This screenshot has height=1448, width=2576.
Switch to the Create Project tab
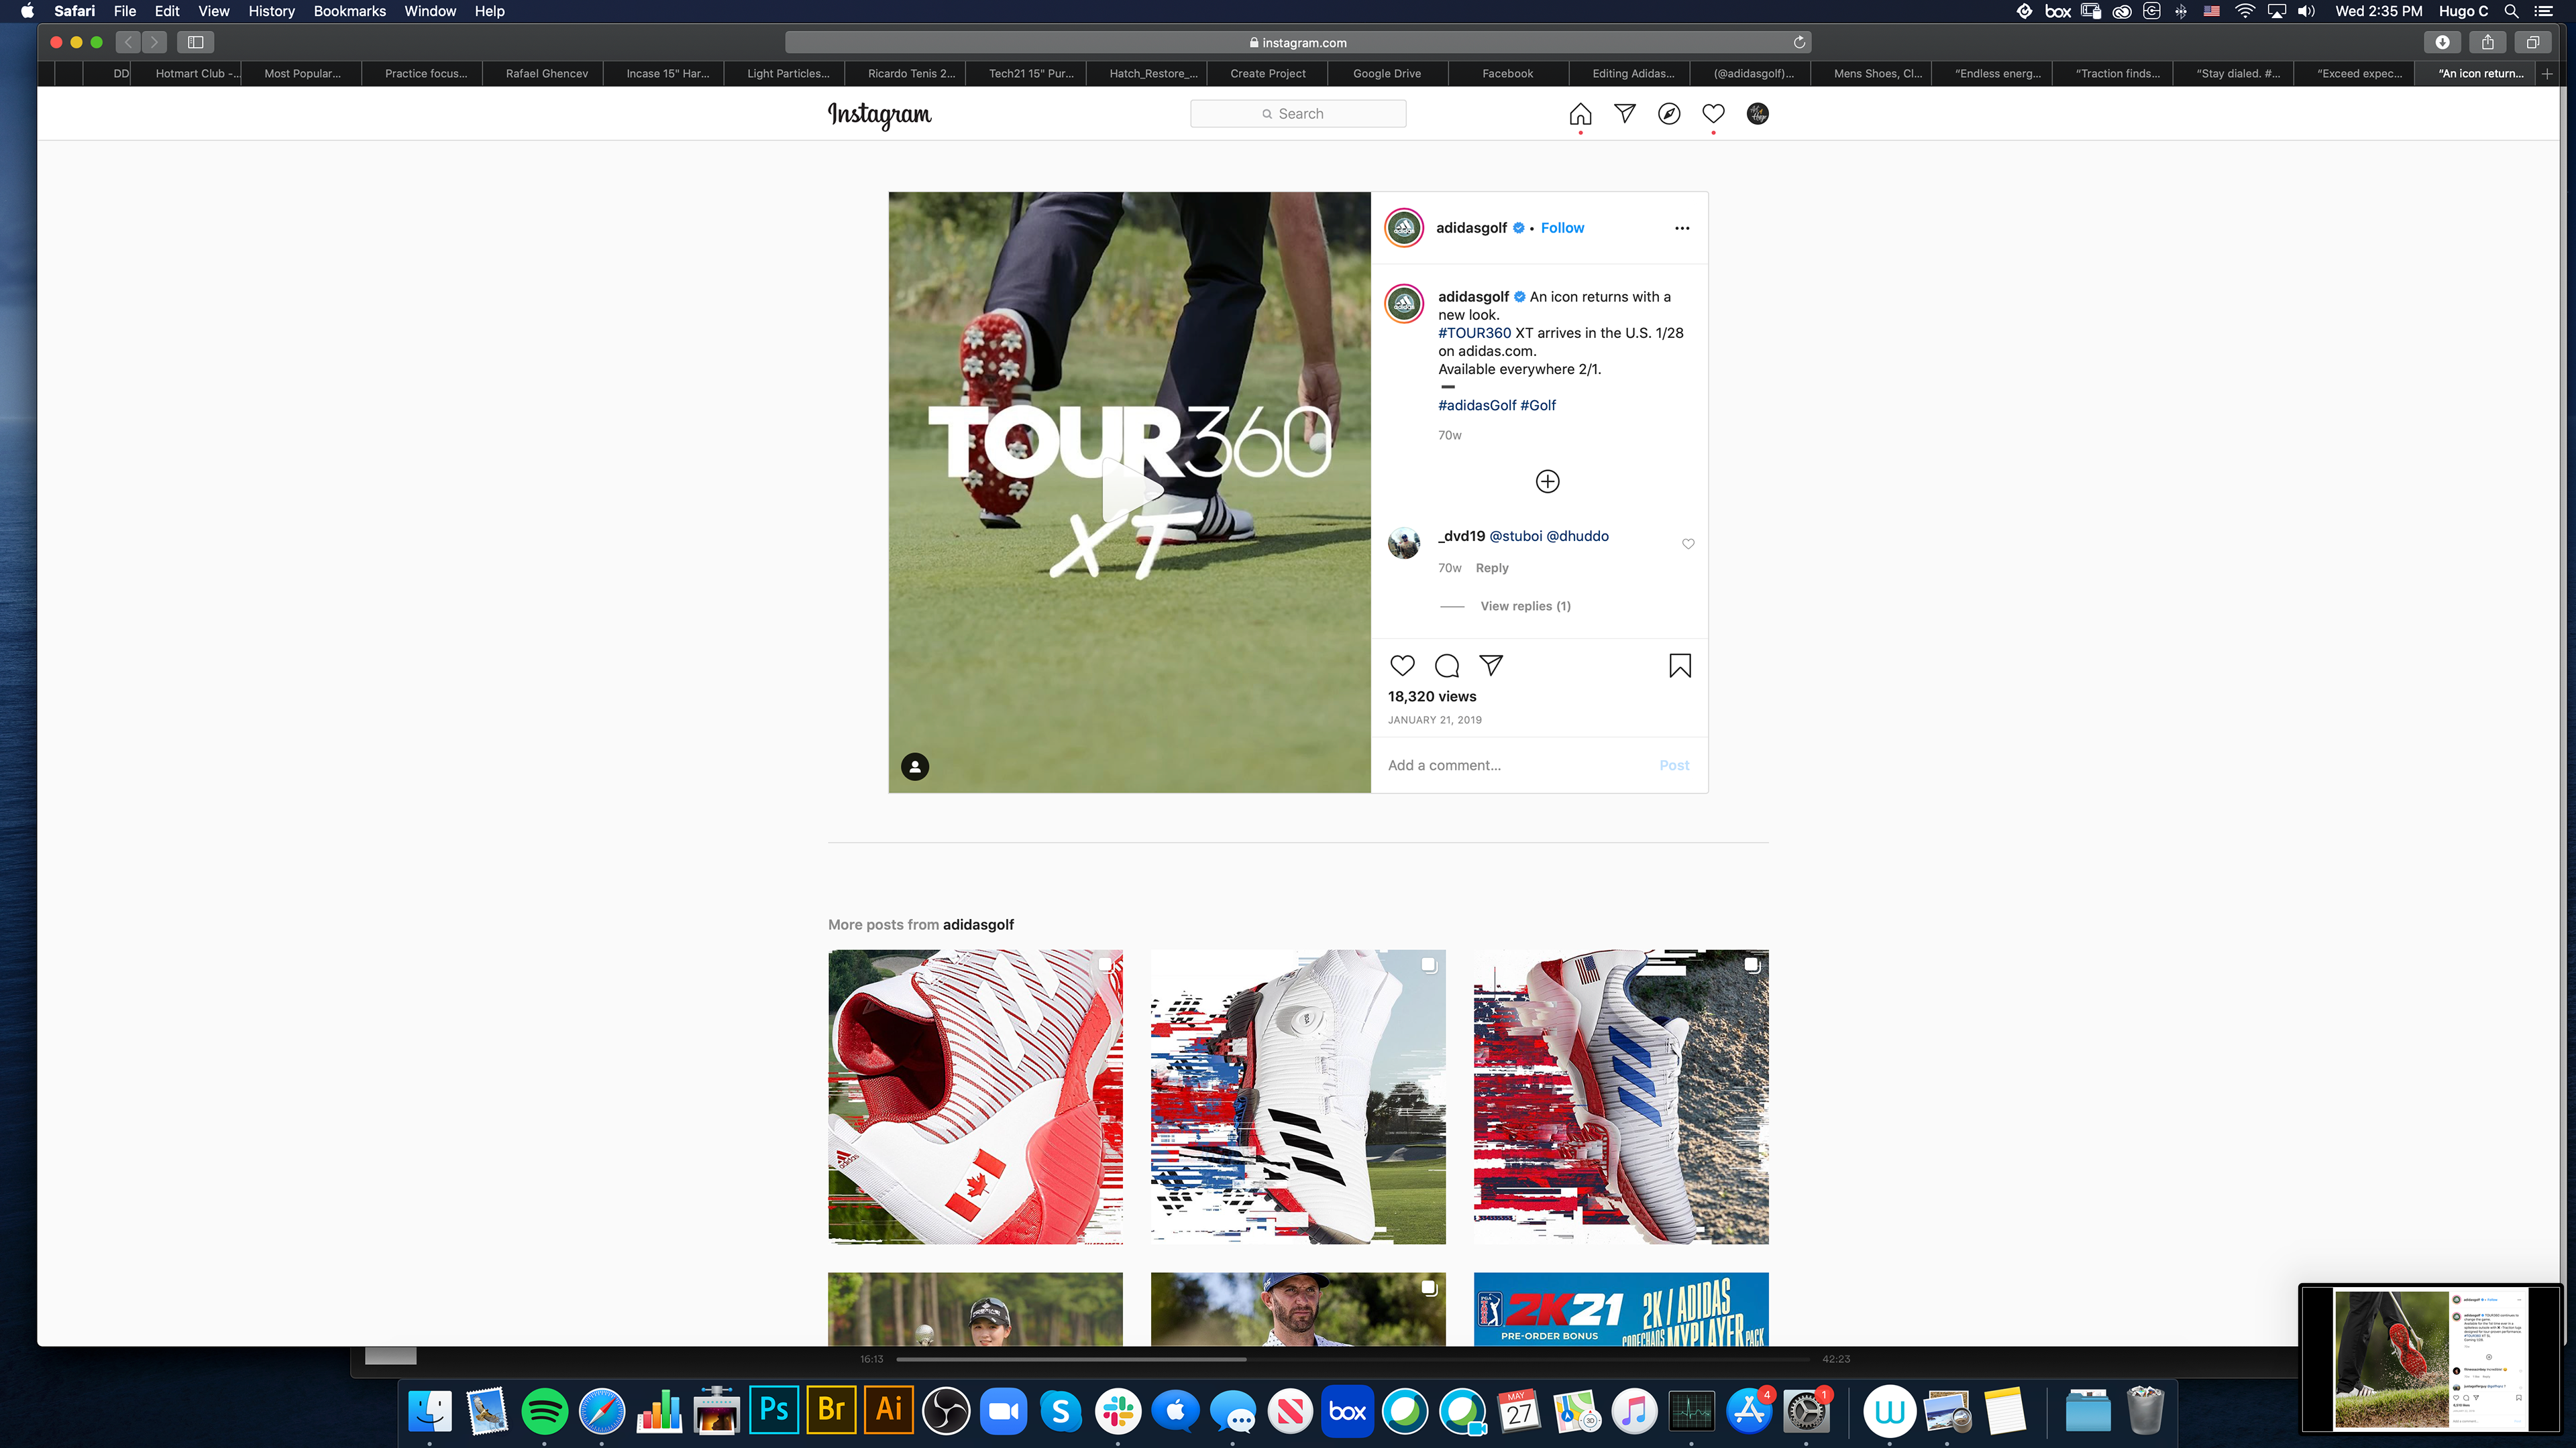(1267, 73)
